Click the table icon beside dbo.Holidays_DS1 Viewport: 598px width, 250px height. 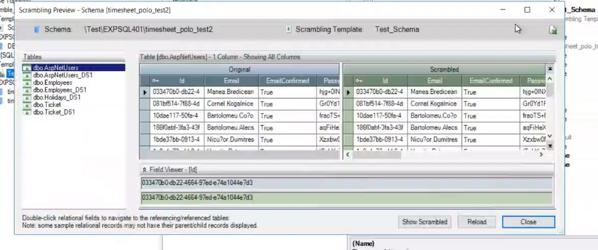[x=27, y=98]
